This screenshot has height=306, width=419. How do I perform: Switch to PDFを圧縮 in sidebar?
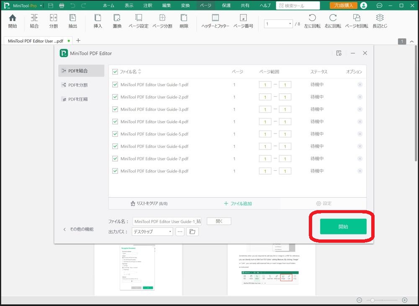click(81, 99)
